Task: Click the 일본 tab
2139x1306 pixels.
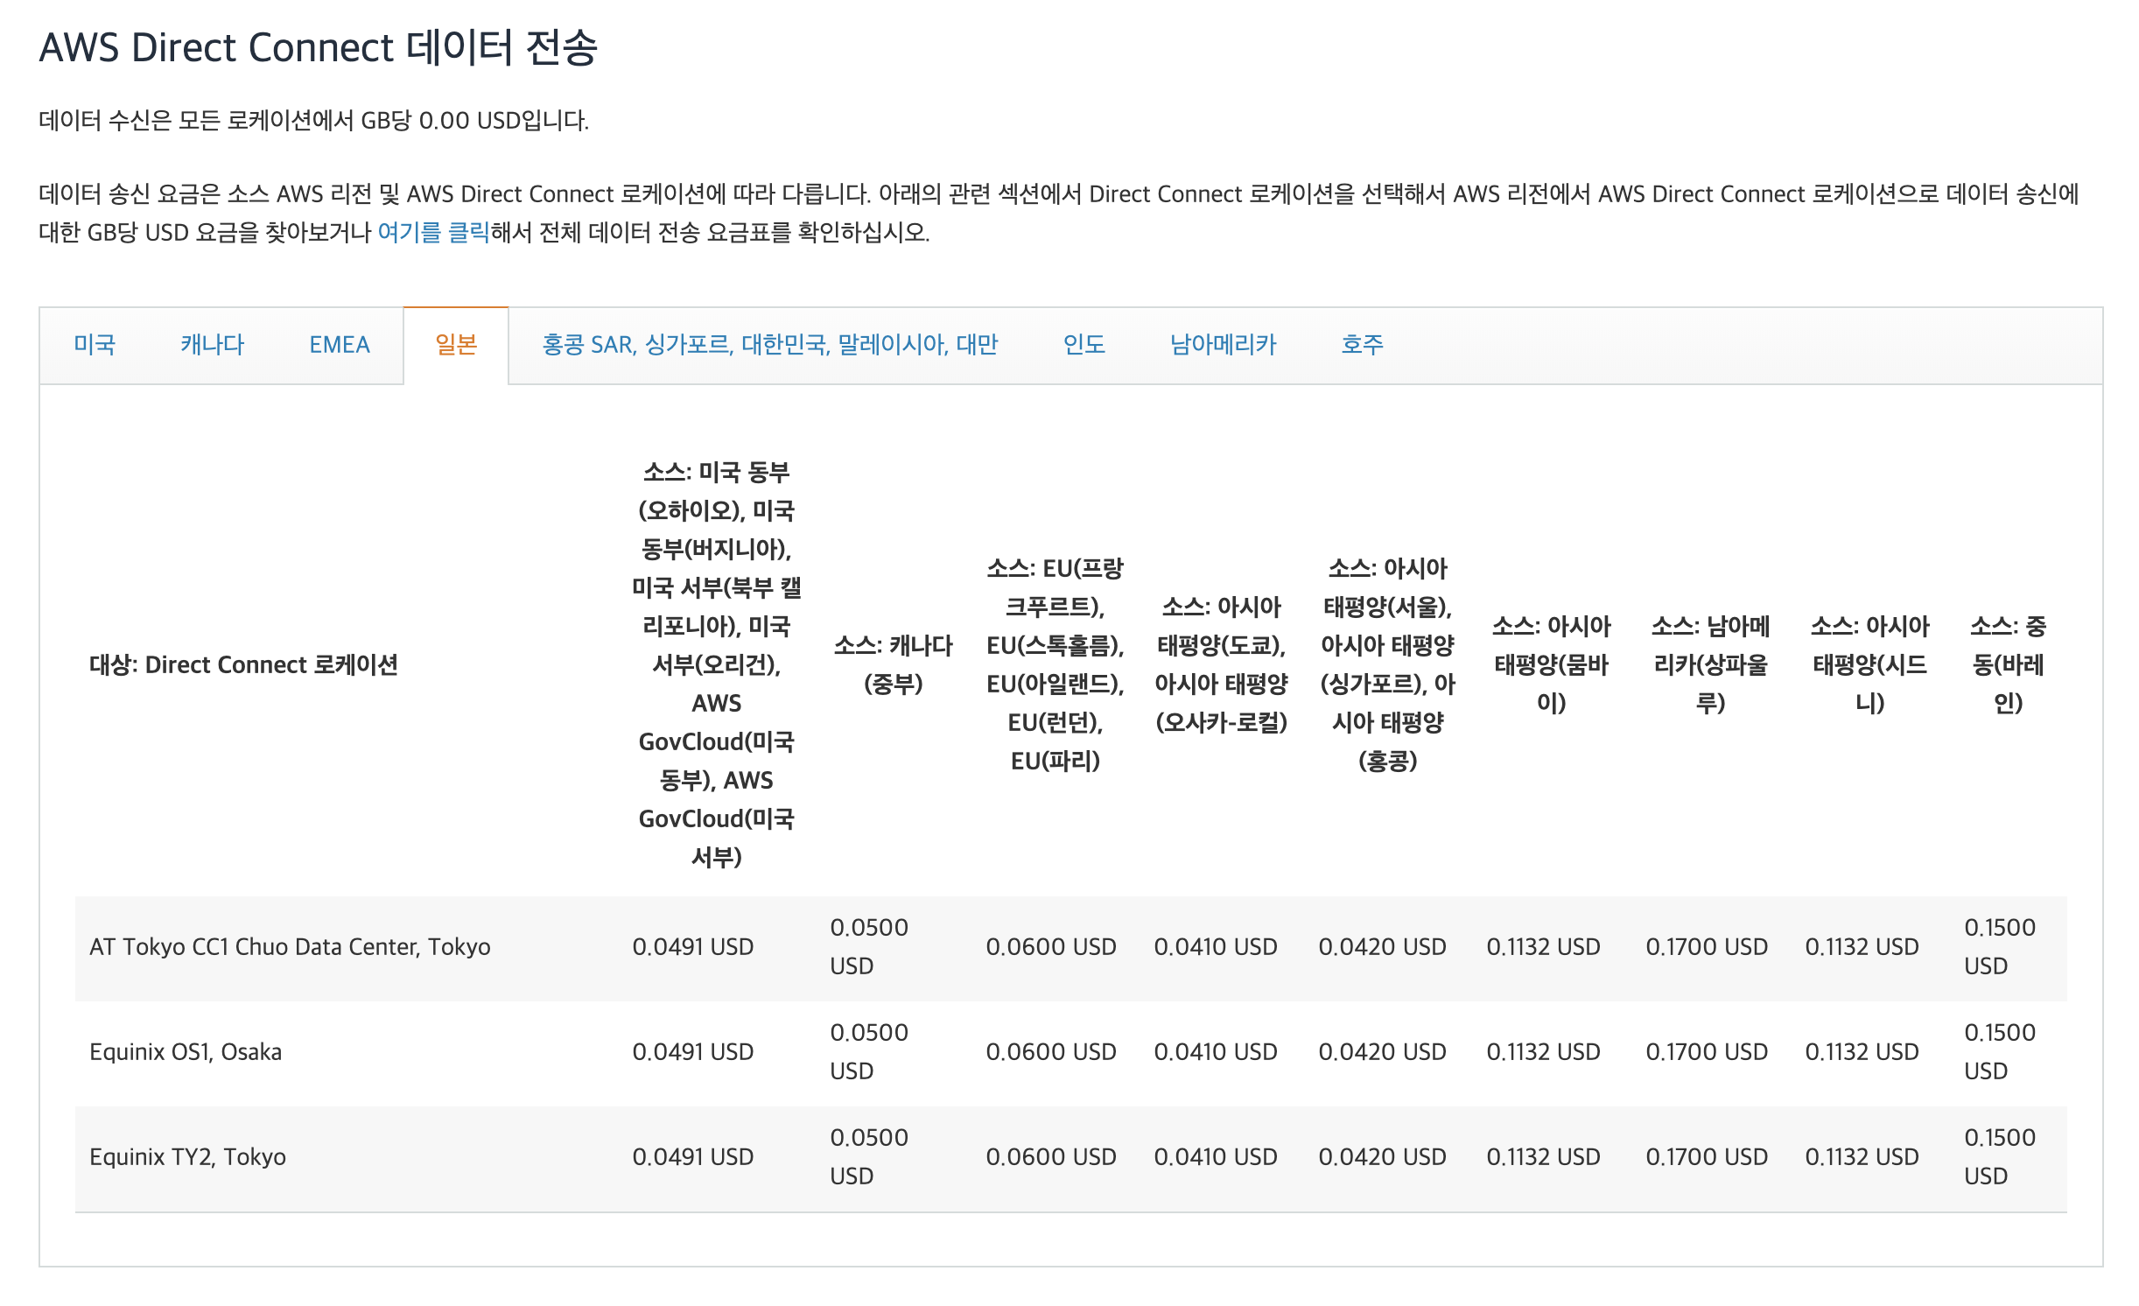Action: pyautogui.click(x=456, y=345)
